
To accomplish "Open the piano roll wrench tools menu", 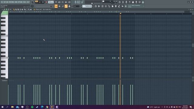I will click(x=4, y=9).
